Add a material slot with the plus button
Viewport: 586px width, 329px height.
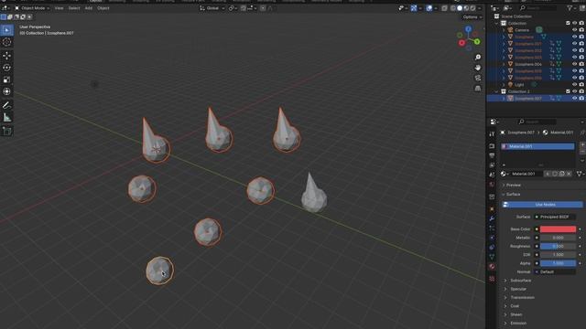pyautogui.click(x=582, y=144)
